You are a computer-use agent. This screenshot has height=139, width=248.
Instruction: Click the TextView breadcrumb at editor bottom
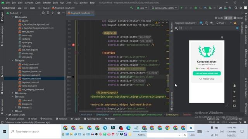click(187, 115)
